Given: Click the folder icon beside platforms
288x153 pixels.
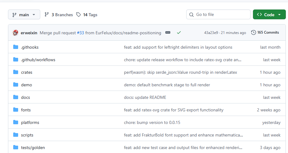Looking at the screenshot, I should coord(16,122).
